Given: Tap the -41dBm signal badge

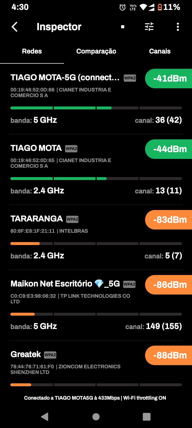Looking at the screenshot, I should tap(169, 79).
